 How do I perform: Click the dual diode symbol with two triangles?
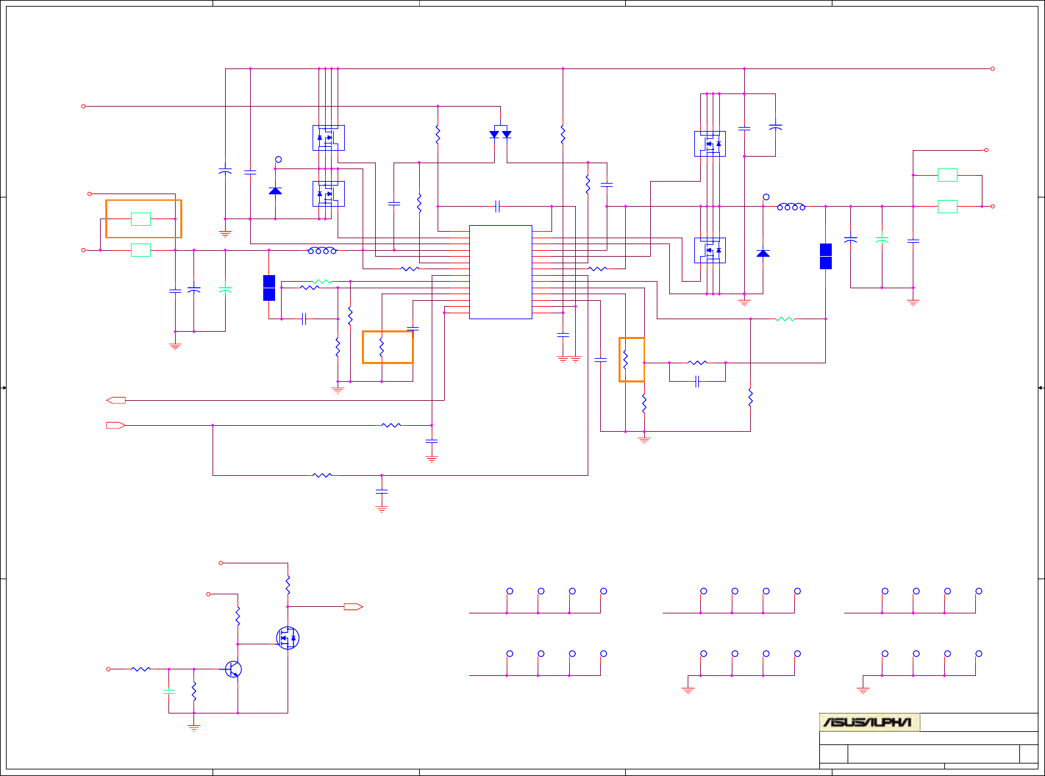[x=501, y=134]
